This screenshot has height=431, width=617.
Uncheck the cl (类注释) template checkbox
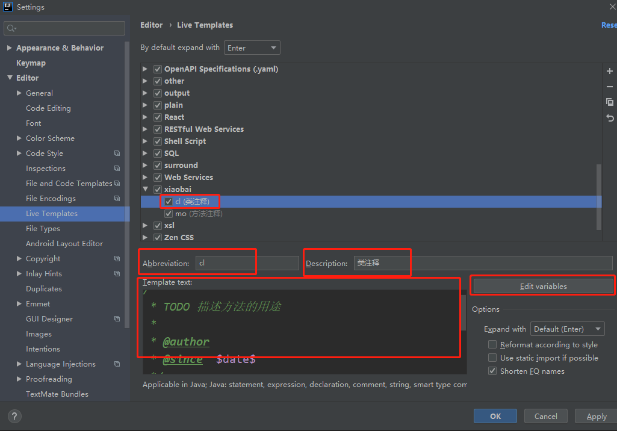click(x=169, y=202)
